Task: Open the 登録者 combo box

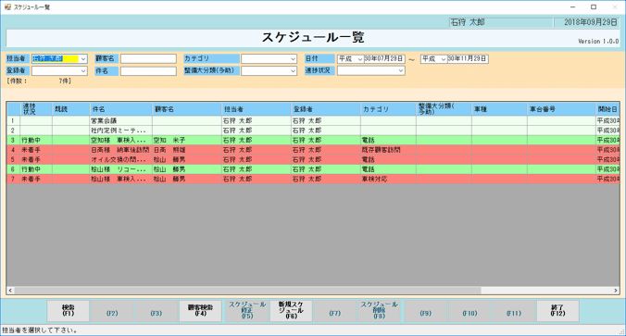Action: (x=83, y=71)
